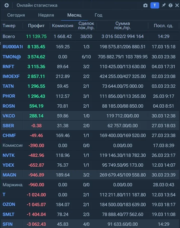The width and height of the screenshot is (180, 228).
Task: Click the Маржинал row label
Action: [x=13, y=185]
